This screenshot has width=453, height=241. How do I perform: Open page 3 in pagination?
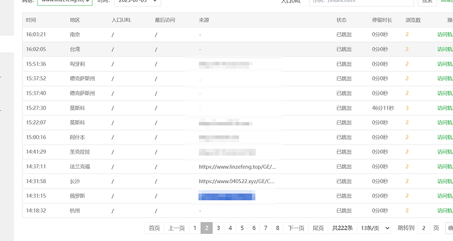pyautogui.click(x=219, y=228)
